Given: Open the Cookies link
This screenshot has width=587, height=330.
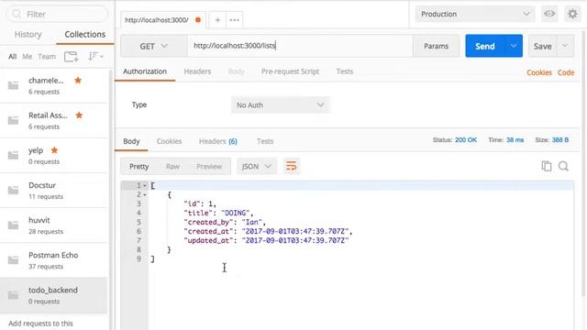Looking at the screenshot, I should coord(539,72).
